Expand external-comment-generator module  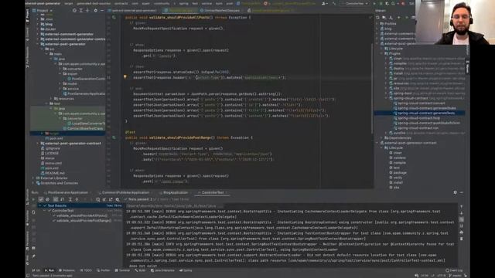(38, 34)
